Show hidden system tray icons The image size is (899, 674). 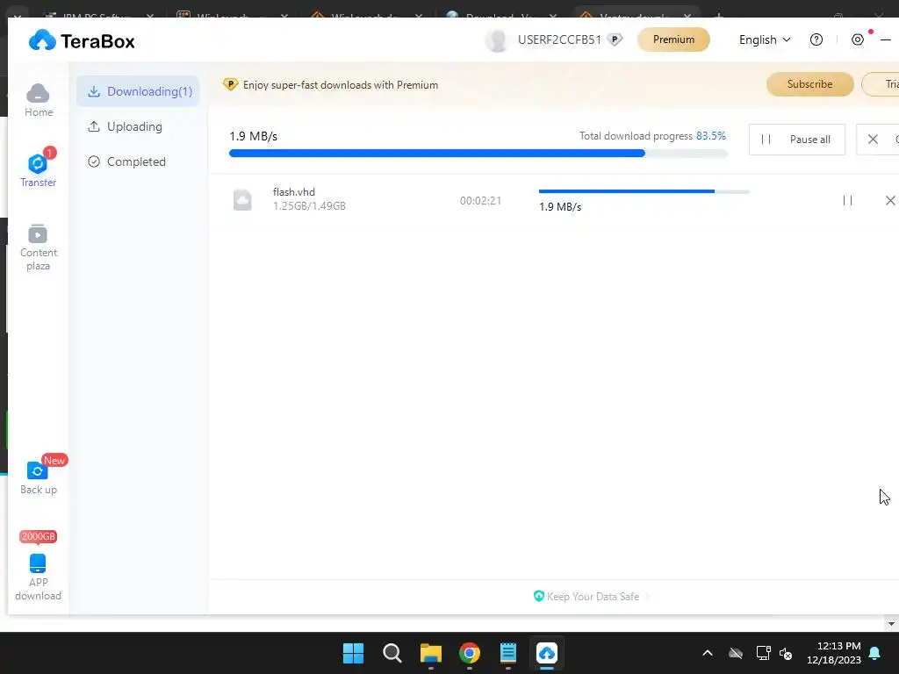[708, 653]
